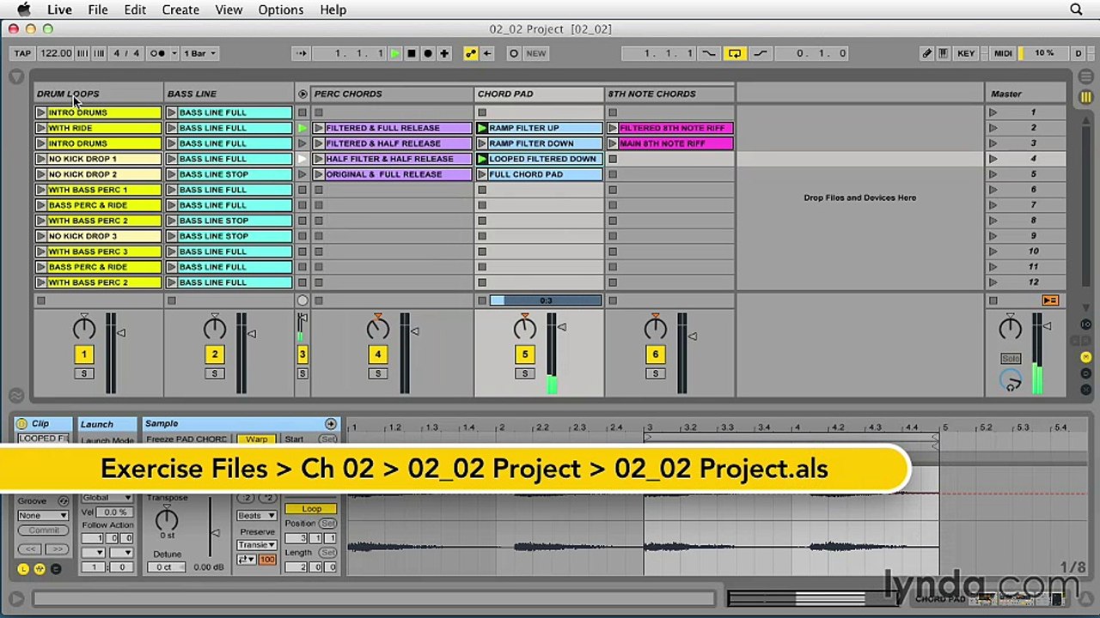Image resolution: width=1100 pixels, height=618 pixels.
Task: Stop clips on the DRUM LOOPS track
Action: pyautogui.click(x=41, y=300)
